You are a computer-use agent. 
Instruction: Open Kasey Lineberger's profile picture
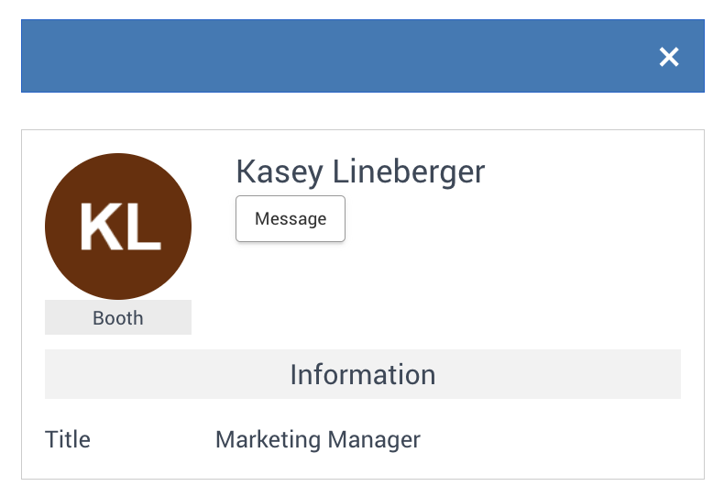point(118,226)
